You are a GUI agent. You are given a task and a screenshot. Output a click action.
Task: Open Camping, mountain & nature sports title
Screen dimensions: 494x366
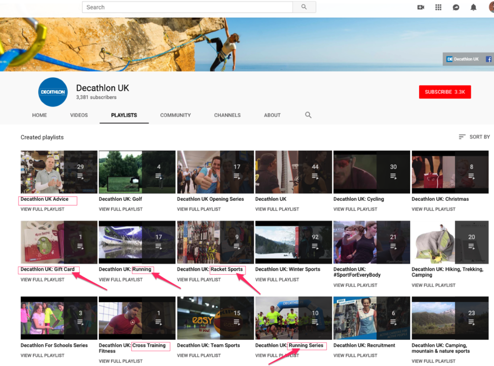[x=440, y=348]
